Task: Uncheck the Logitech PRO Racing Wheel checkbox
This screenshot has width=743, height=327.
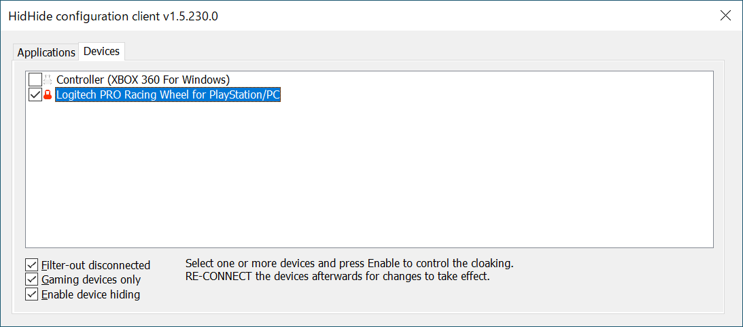Action: click(x=35, y=94)
